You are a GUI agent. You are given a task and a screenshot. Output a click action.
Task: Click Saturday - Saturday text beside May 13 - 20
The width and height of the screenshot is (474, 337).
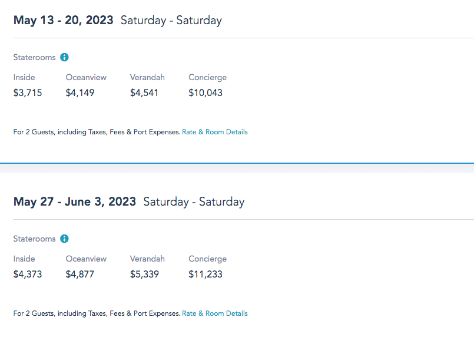(171, 20)
